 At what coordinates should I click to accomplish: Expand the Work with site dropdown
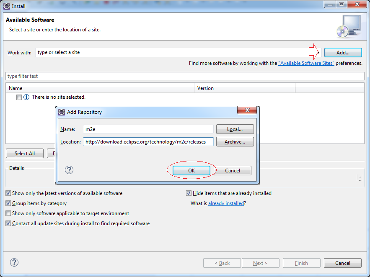tap(318, 53)
